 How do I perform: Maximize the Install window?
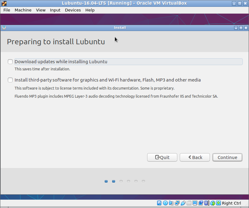click(x=241, y=28)
